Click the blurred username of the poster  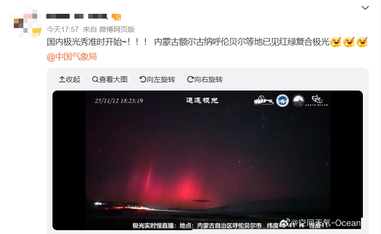click(77, 16)
